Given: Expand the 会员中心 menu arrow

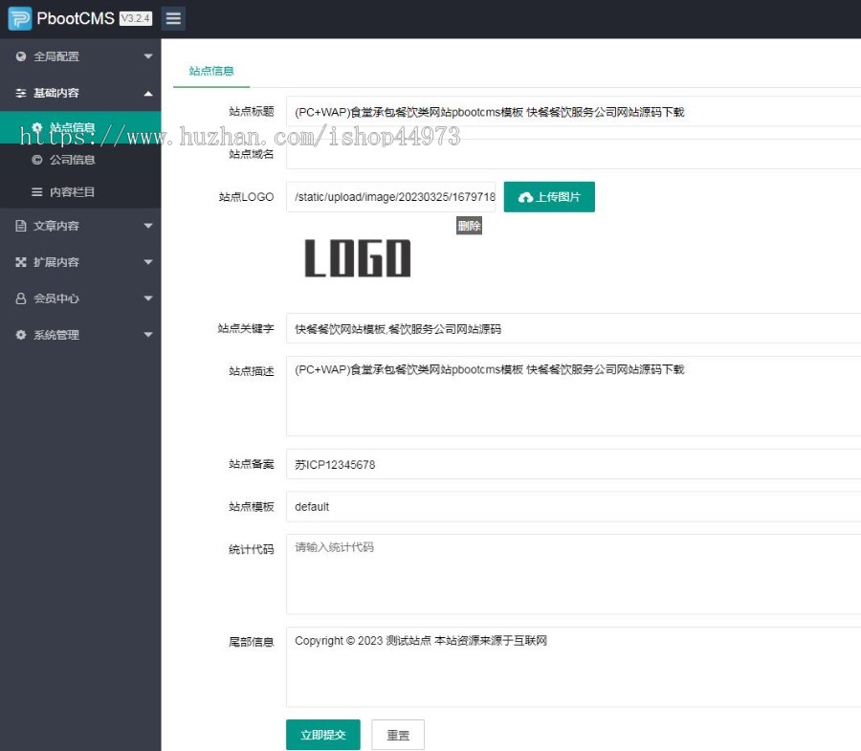Looking at the screenshot, I should [x=147, y=298].
